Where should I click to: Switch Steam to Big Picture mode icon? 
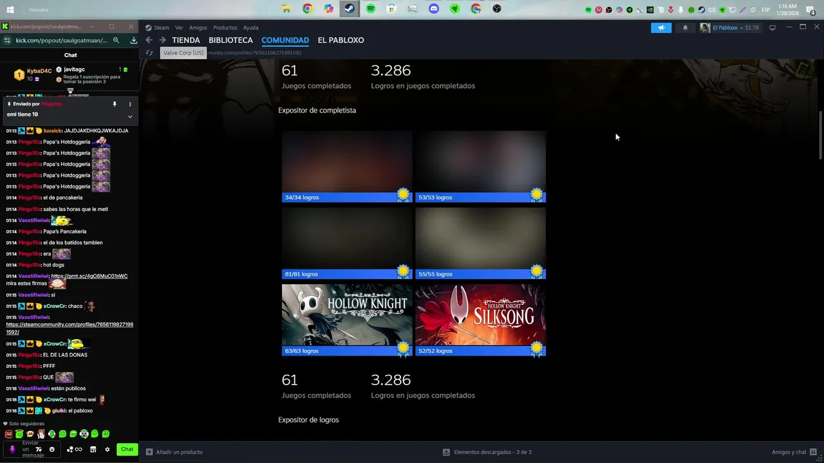(772, 28)
